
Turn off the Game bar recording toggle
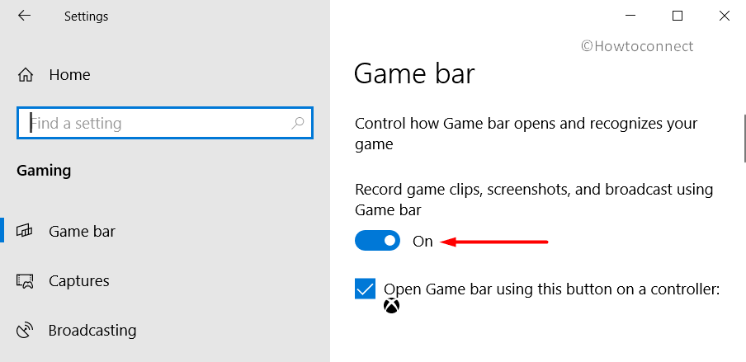point(377,241)
